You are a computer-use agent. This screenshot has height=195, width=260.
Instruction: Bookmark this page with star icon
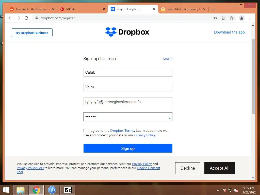[232, 18]
